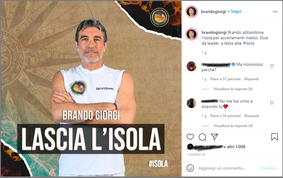Expand 'Visualizza le risposte (8)'
The height and width of the screenshot is (178, 283).
tap(233, 89)
